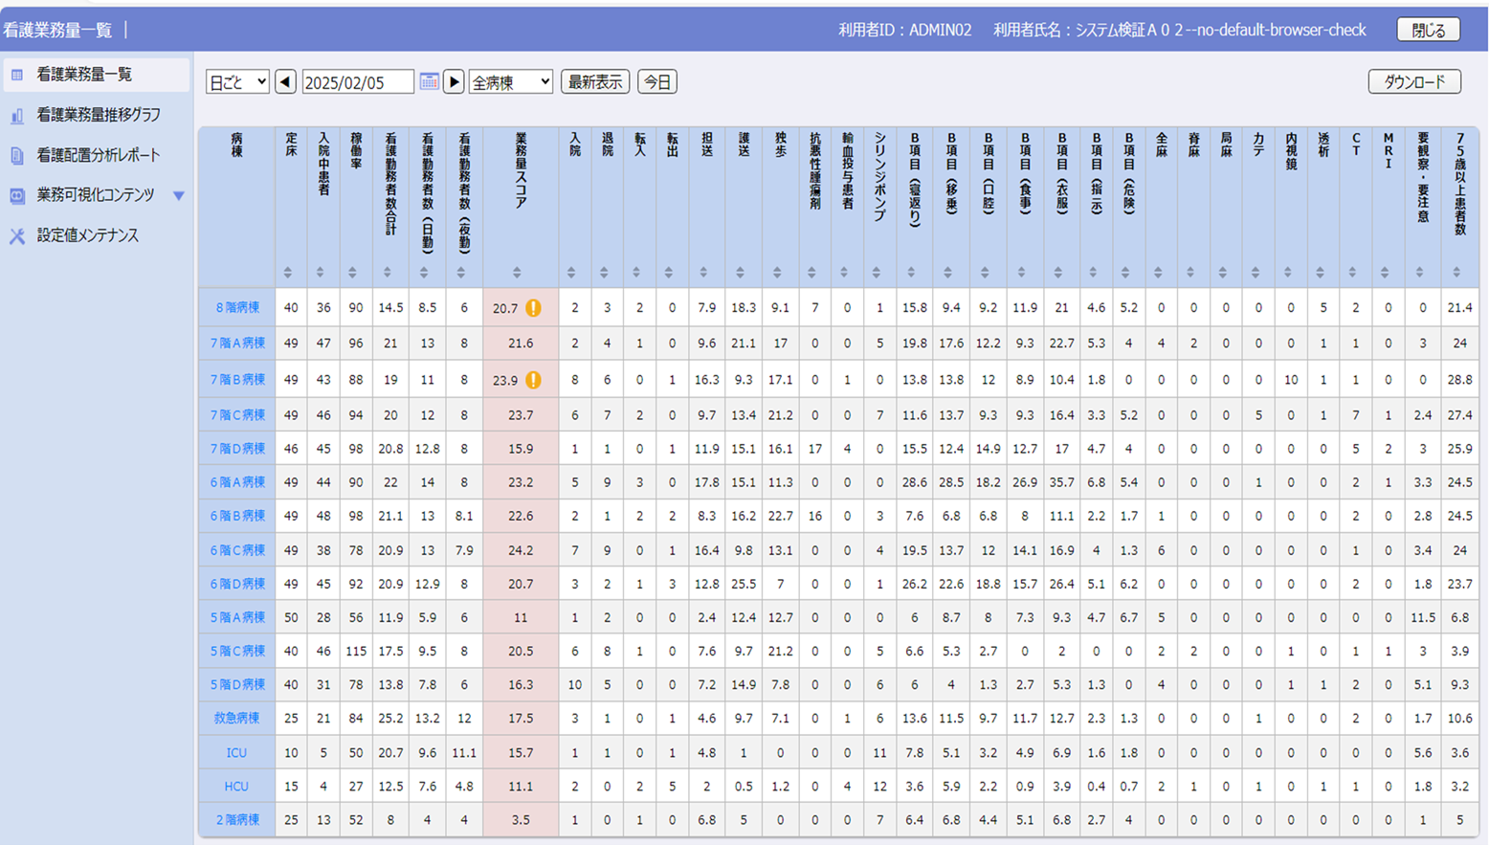Go to previous day with left arrow
1489x845 pixels.
point(285,82)
